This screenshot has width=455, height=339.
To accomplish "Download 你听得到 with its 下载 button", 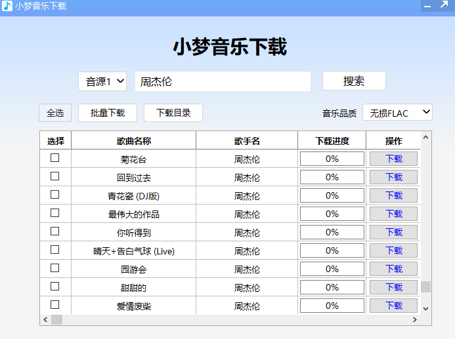I will coord(393,232).
